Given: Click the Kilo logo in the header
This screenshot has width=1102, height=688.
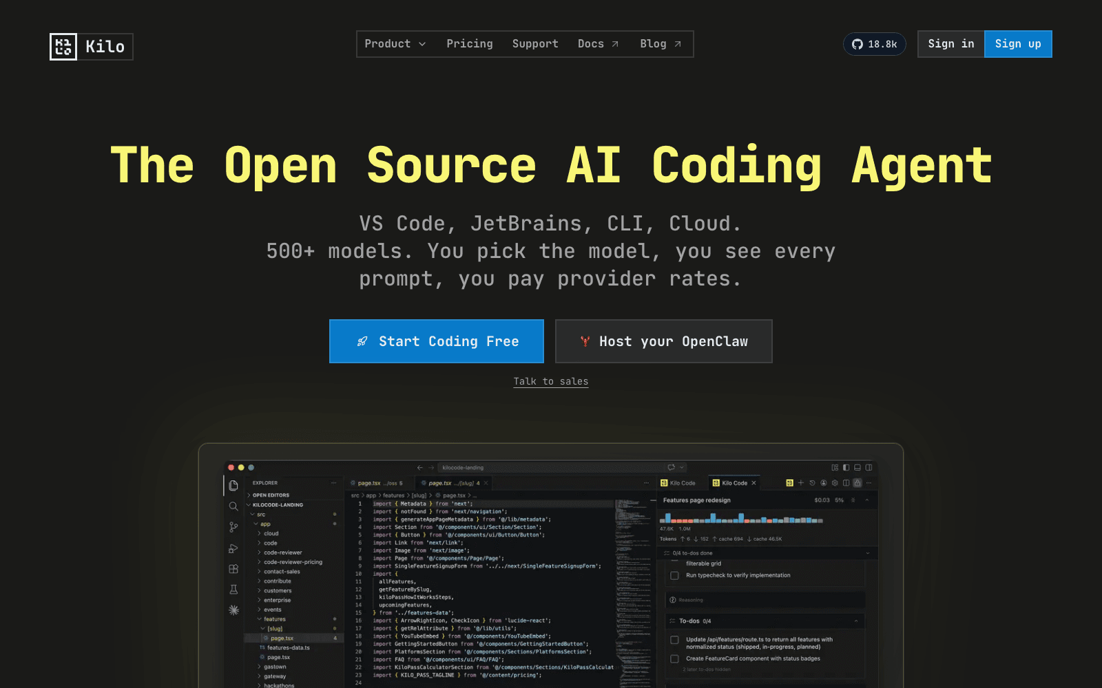Looking at the screenshot, I should 91,47.
